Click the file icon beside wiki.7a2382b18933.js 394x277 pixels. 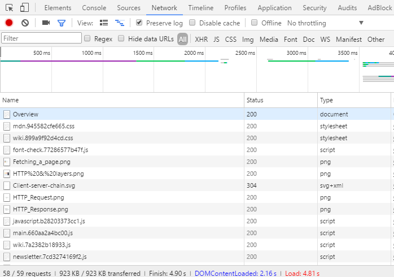coord(7,245)
